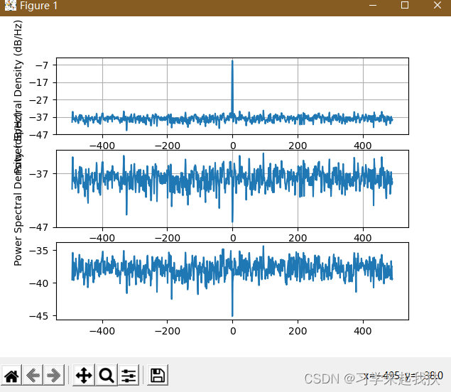Screen dimensions: 451x392
Task: Click the -400 x-axis label on bottom plot
Action: tap(102, 331)
